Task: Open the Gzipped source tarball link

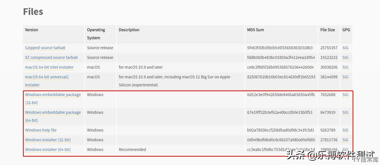Action: click(45, 48)
